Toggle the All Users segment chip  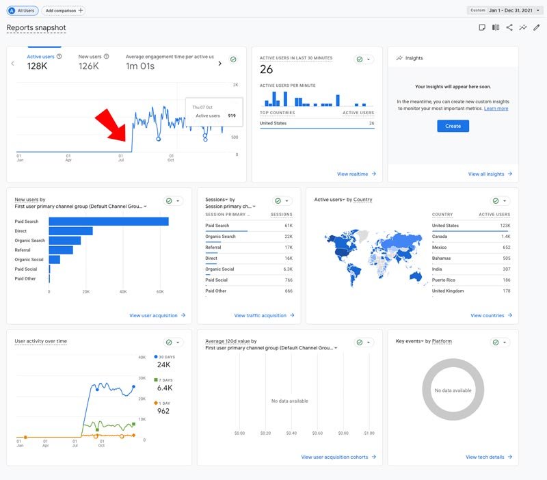pos(23,10)
